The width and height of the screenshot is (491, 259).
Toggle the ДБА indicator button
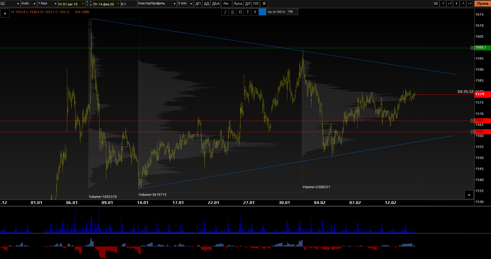[x=216, y=4]
